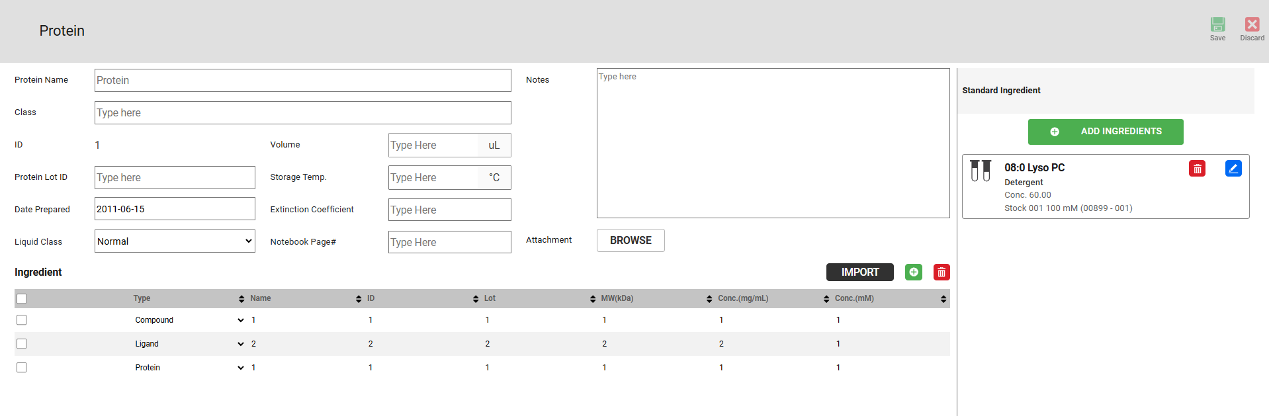1269x416 pixels.
Task: Tick the Compound row checkbox
Action: pyautogui.click(x=22, y=320)
